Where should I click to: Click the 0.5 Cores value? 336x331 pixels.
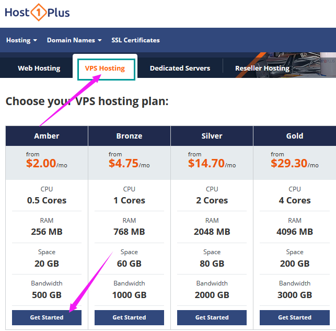(x=47, y=200)
